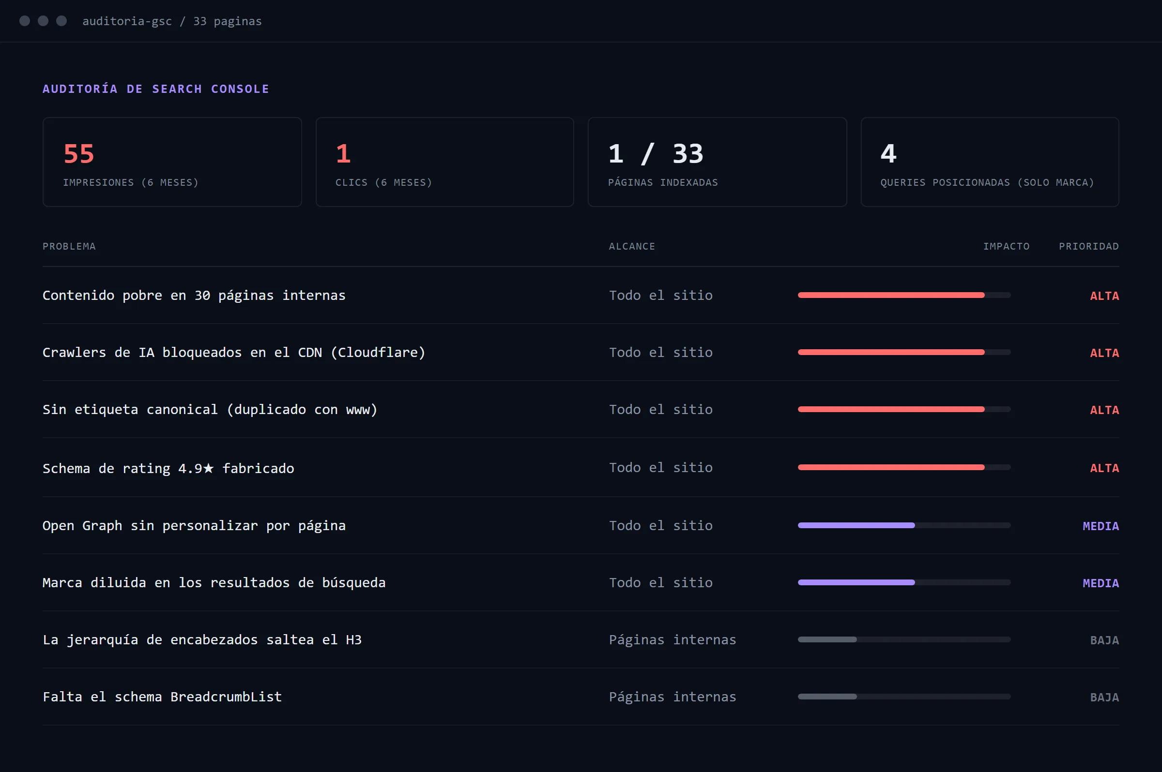This screenshot has height=772, width=1162.
Task: Click impact bar for Contenido pobre row
Action: 904,295
